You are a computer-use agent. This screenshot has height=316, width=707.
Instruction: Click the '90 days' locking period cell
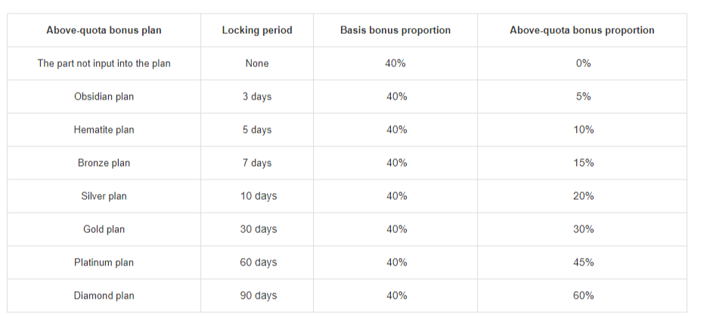(x=259, y=296)
